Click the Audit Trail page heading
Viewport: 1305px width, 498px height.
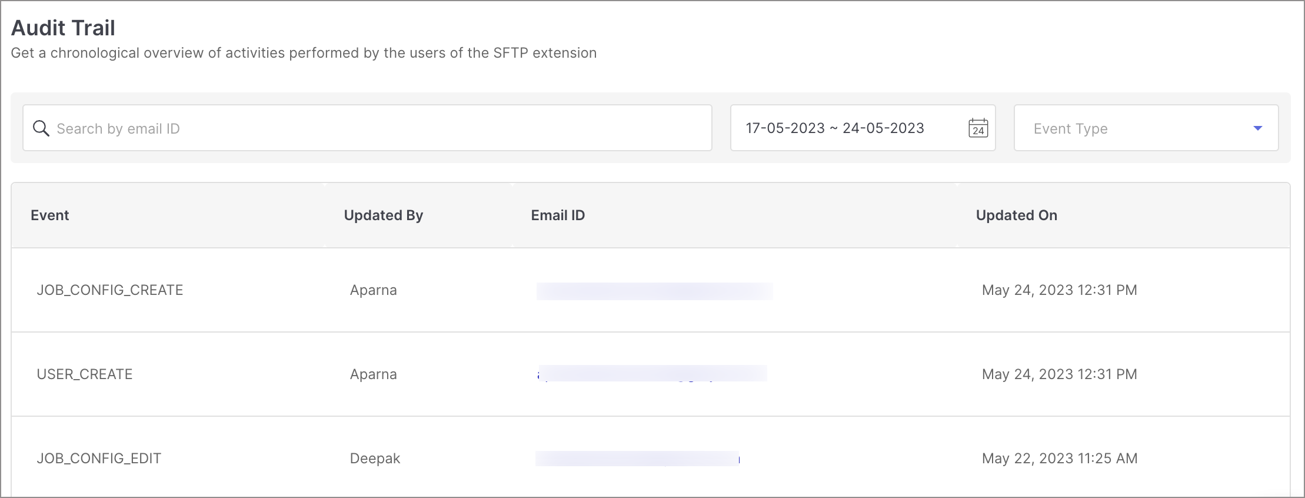[63, 28]
